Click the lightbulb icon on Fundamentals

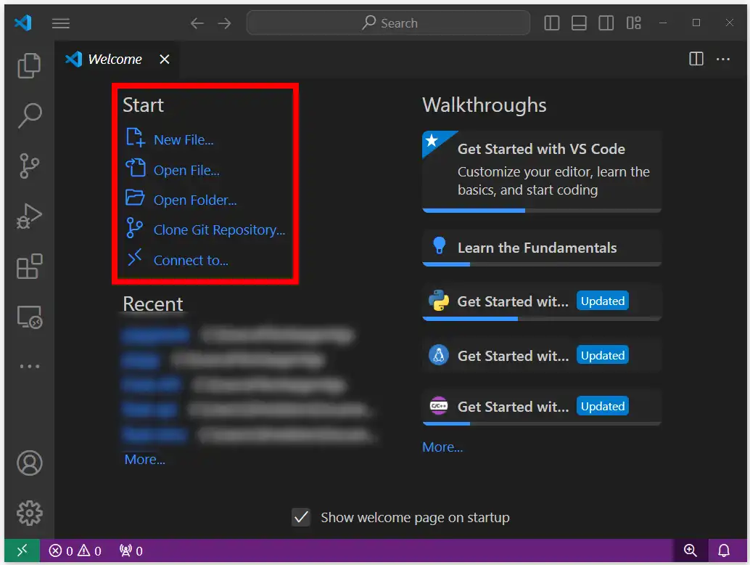click(439, 246)
